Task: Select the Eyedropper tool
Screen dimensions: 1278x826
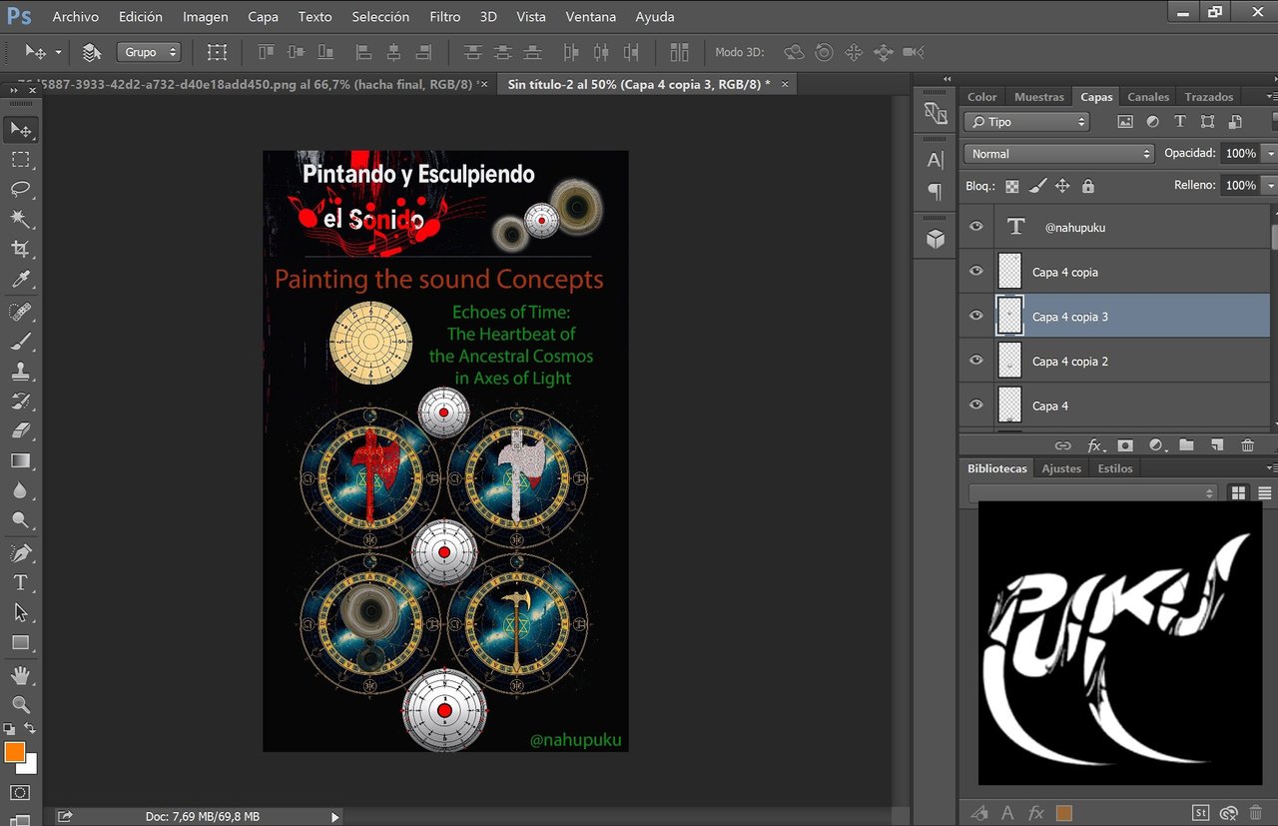Action: pos(20,280)
